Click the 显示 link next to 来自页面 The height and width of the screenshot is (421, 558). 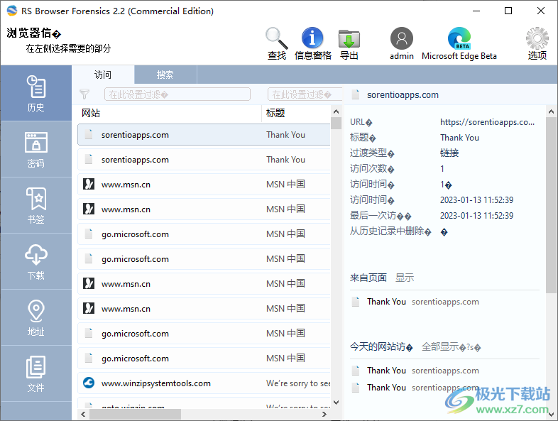click(x=405, y=278)
